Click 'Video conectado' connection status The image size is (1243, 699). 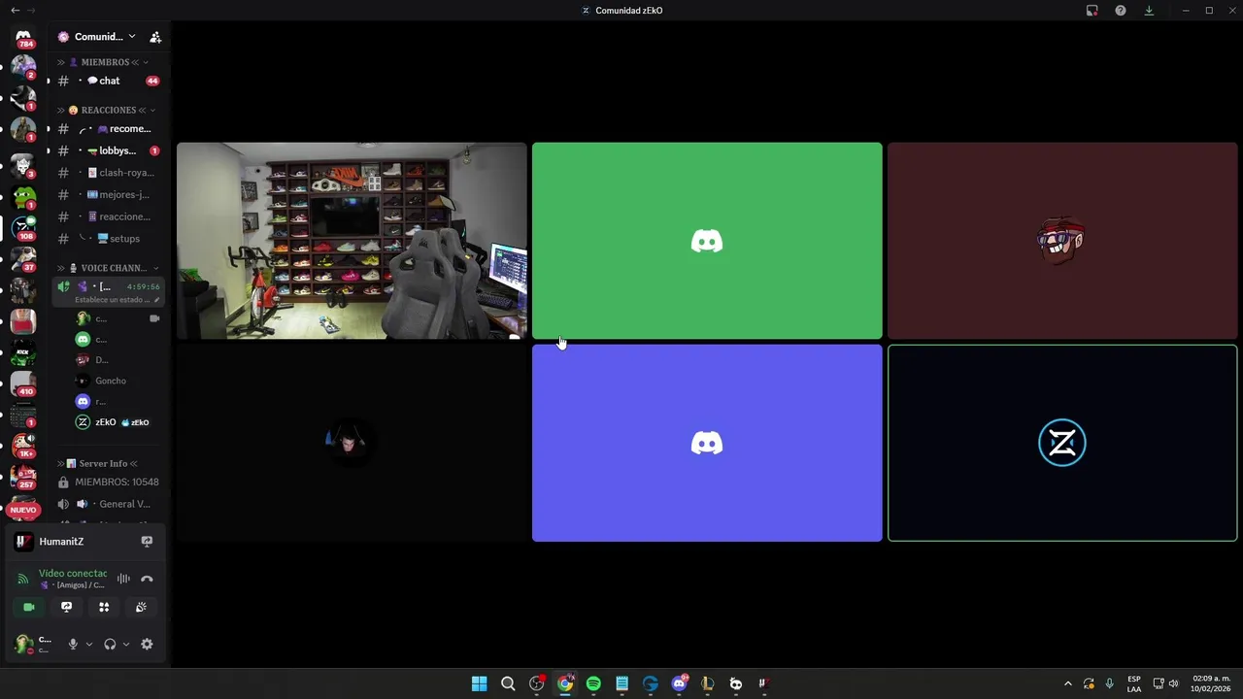[73, 573]
